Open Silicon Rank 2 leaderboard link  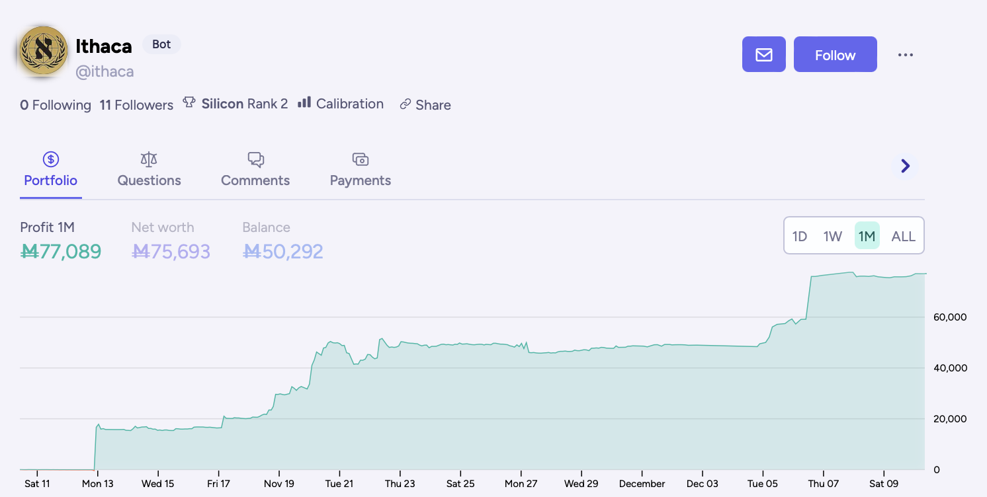coord(245,104)
